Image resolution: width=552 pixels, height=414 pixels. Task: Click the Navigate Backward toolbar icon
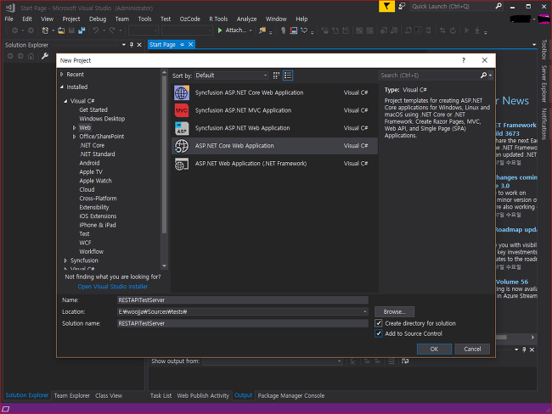pyautogui.click(x=14, y=31)
